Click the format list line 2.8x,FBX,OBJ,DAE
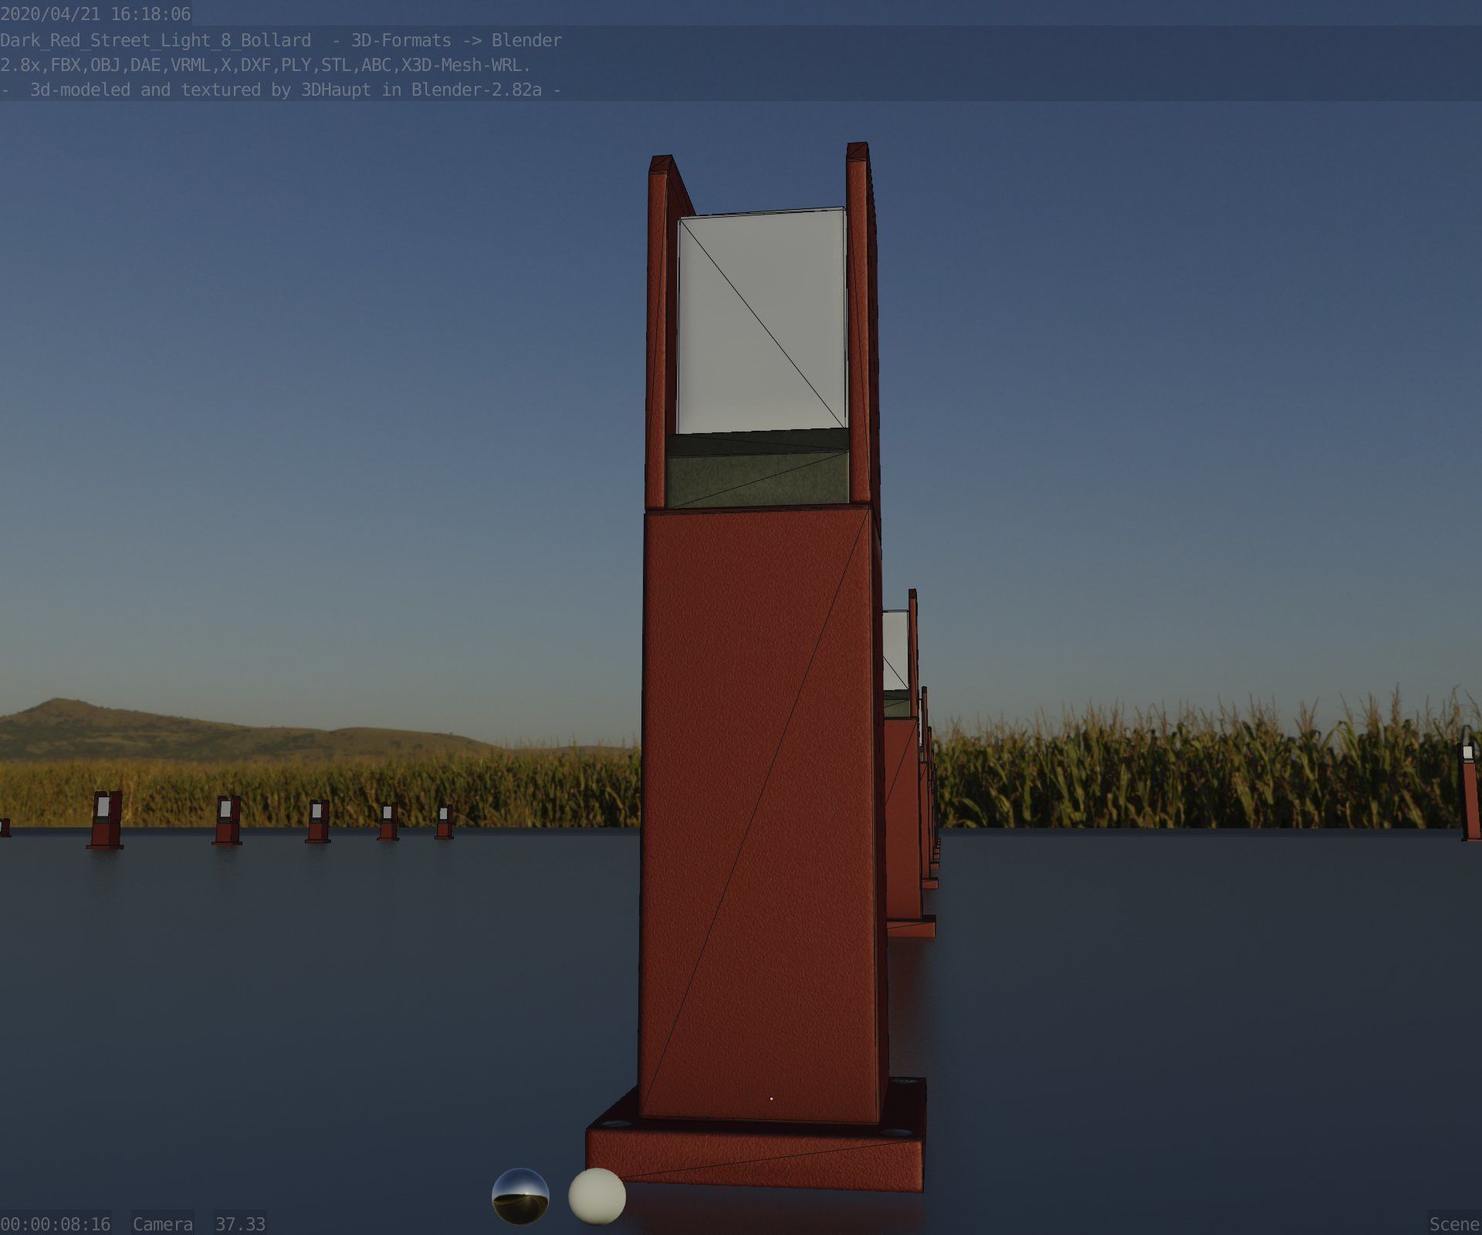Screen dimensions: 1482x1235 [x=266, y=65]
